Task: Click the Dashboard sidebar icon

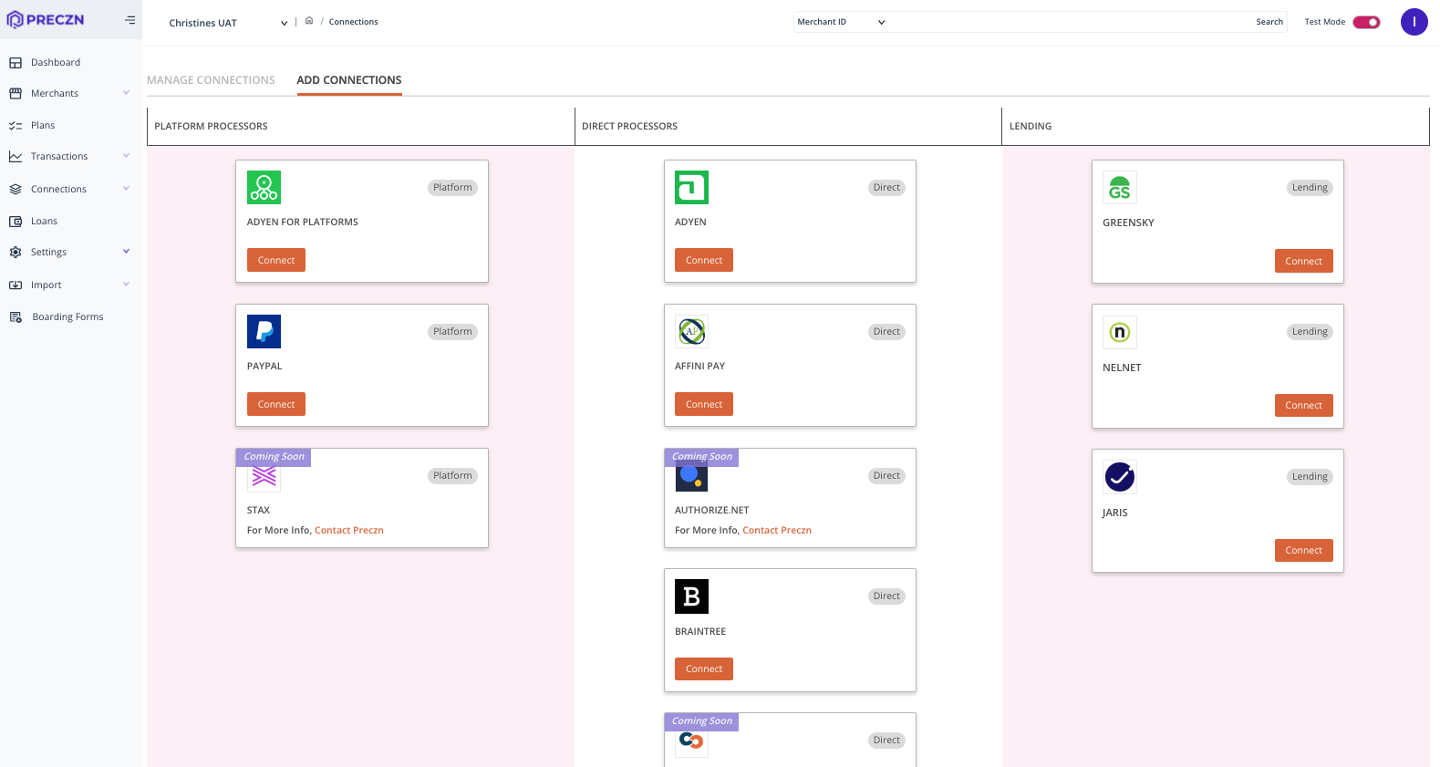Action: 16,63
